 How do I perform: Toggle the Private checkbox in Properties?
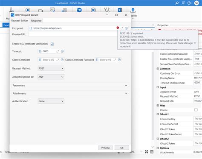point(196,110)
